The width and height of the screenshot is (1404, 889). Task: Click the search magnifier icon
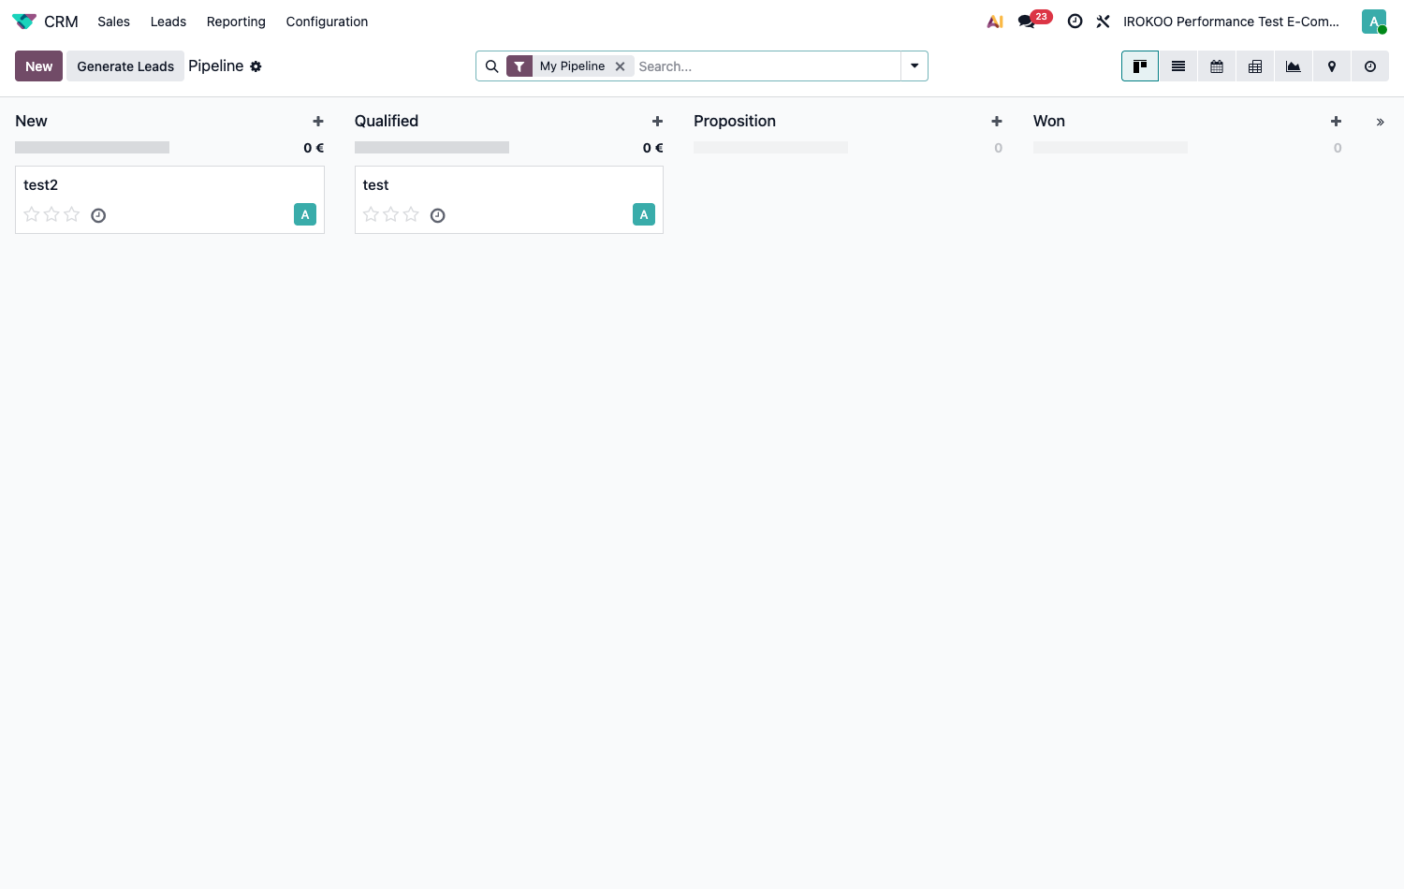tap(491, 66)
